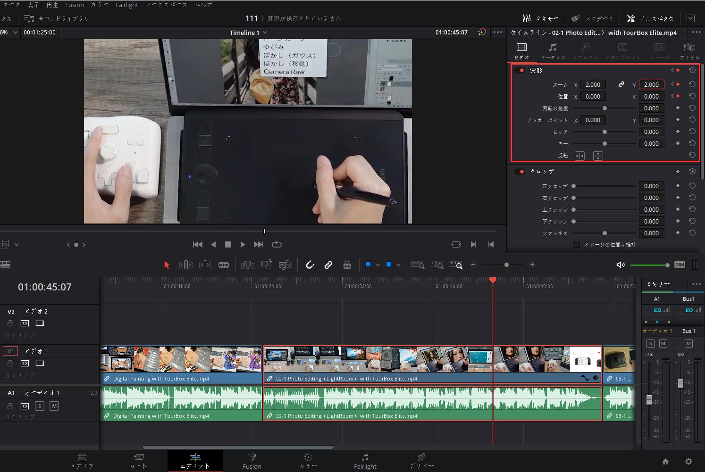The height and width of the screenshot is (472, 705).
Task: Switch to the Cut page
Action: coord(138,461)
